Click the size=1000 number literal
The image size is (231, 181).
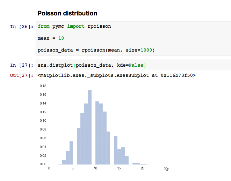(146, 50)
